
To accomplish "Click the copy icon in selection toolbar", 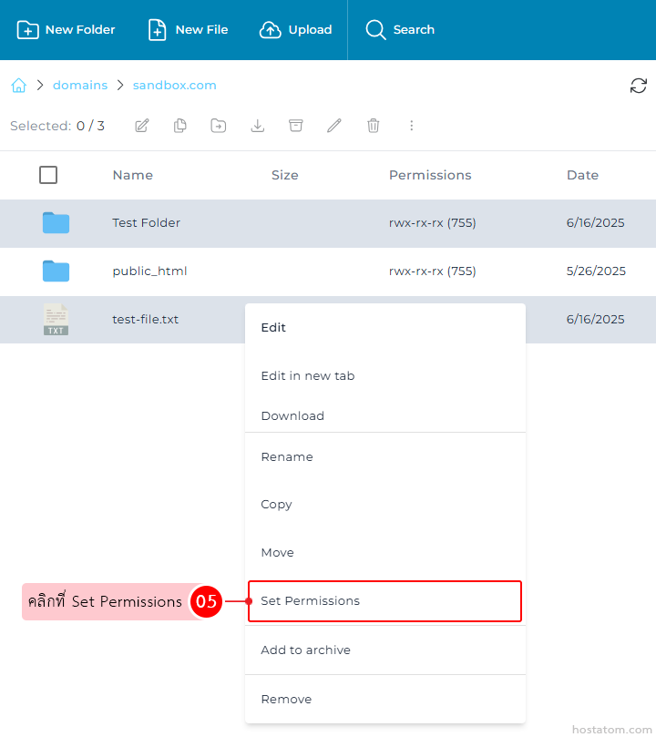I will pyautogui.click(x=180, y=126).
